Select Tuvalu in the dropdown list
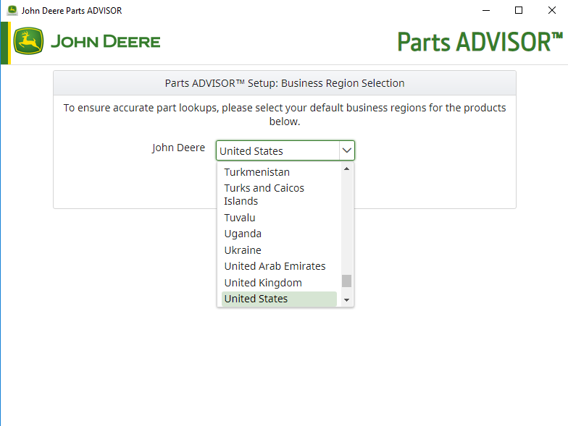Viewport: 568px width, 426px height. coord(240,218)
